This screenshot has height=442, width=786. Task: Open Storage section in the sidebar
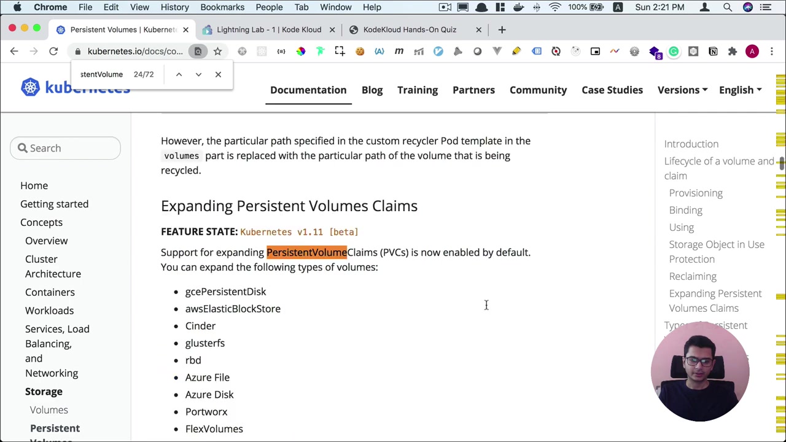point(44,391)
